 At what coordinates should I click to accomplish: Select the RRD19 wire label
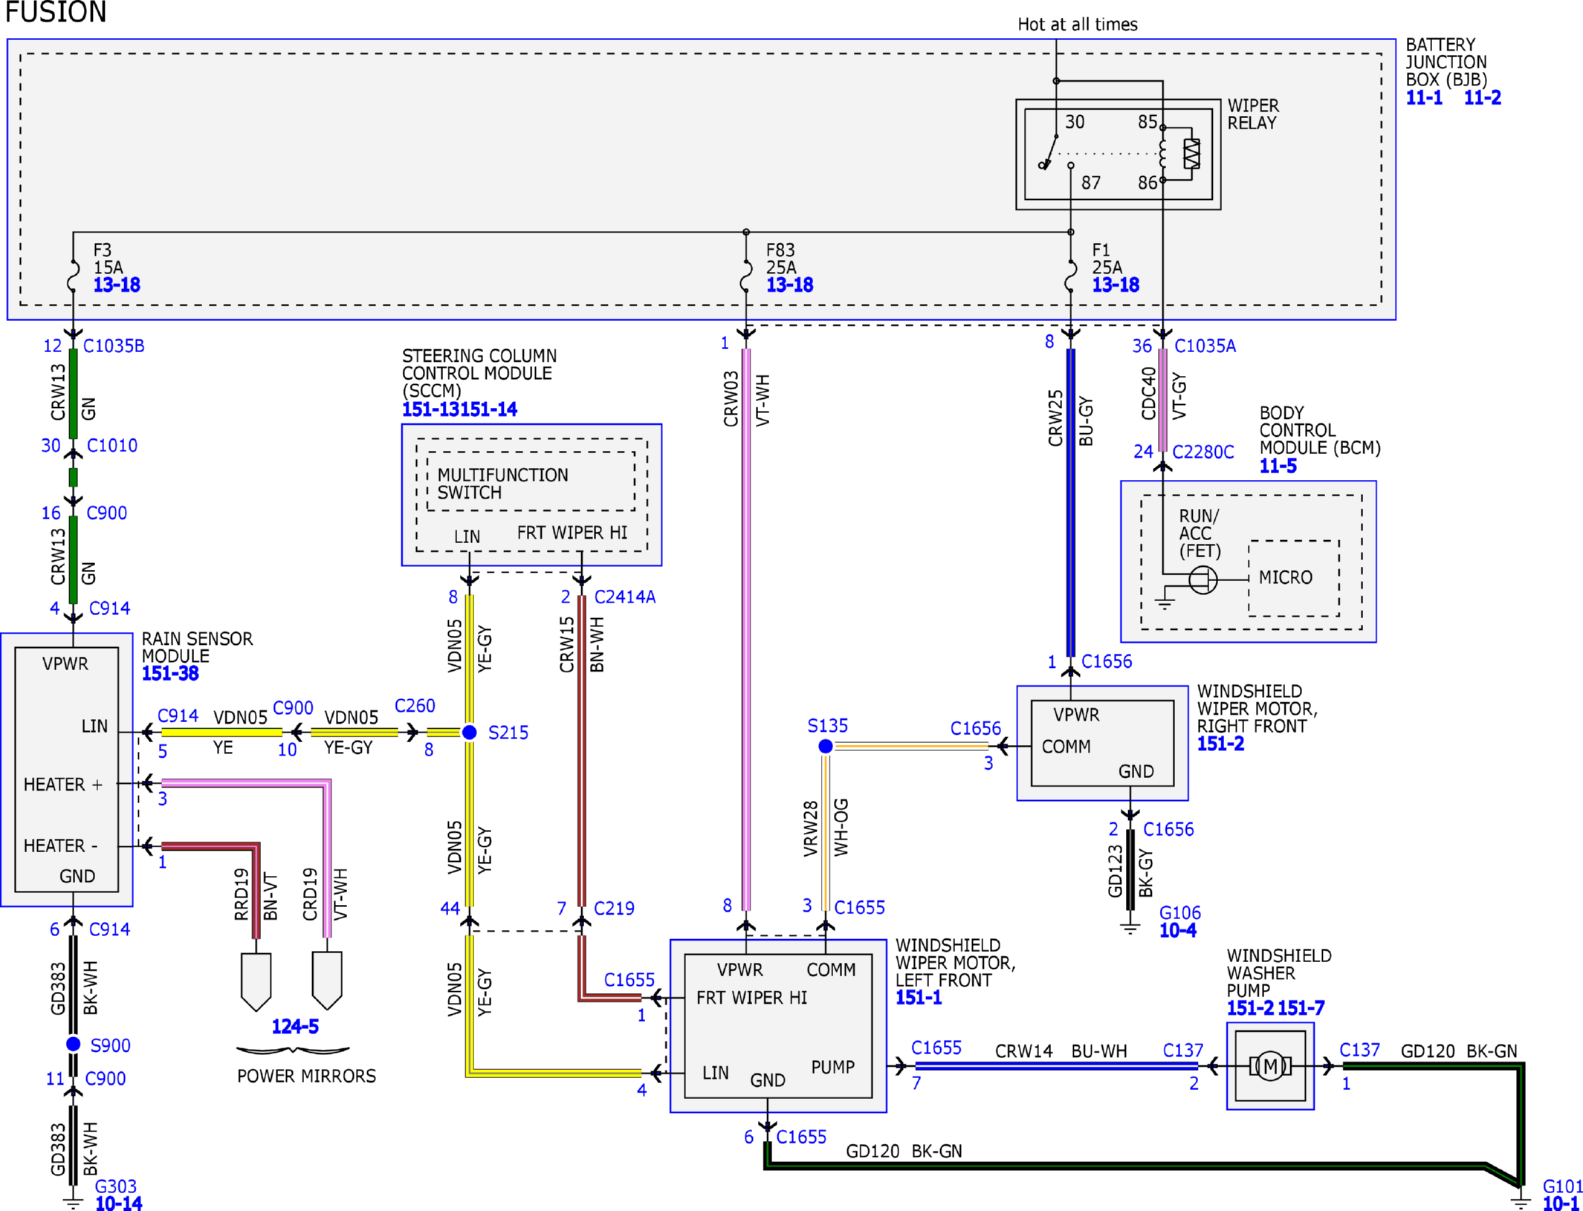(x=242, y=895)
